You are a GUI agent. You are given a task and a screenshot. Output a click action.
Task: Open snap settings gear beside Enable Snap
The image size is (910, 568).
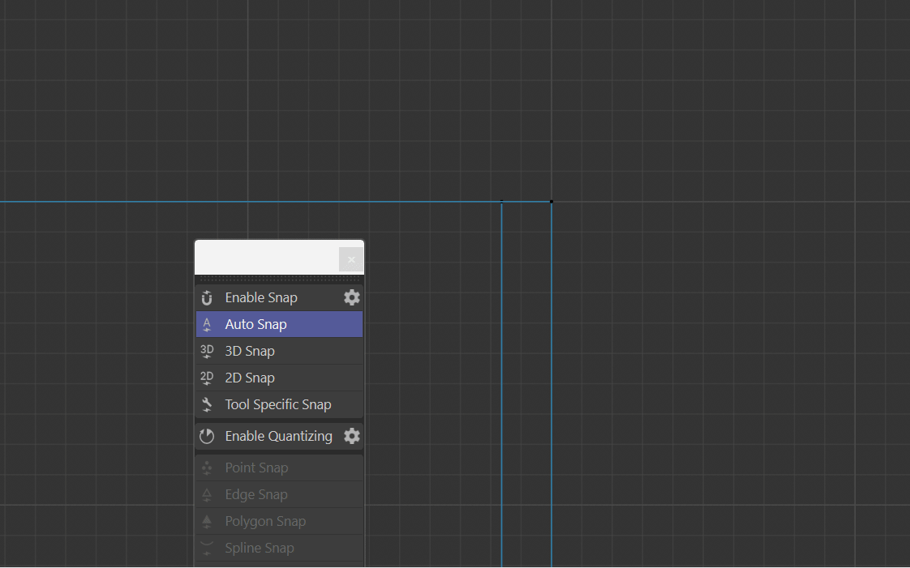coord(351,297)
